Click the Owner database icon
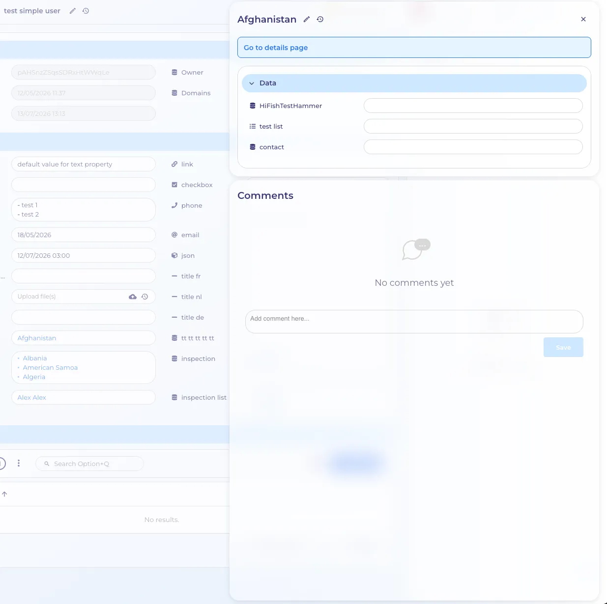This screenshot has width=607, height=604. (174, 72)
